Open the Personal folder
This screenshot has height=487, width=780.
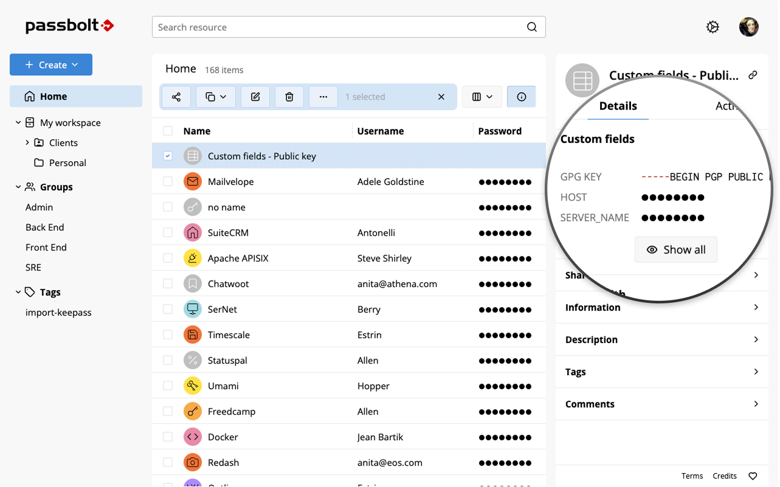67,163
